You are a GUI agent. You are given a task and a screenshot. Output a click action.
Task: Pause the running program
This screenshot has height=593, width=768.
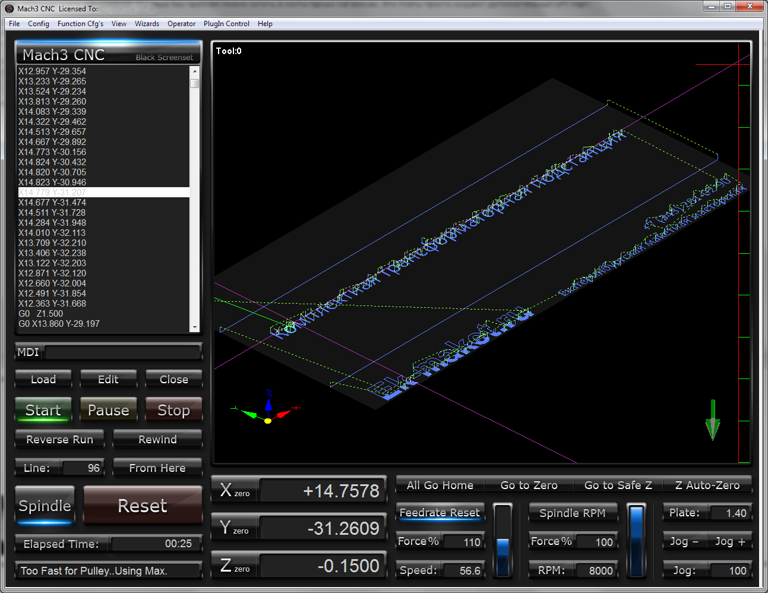click(109, 410)
